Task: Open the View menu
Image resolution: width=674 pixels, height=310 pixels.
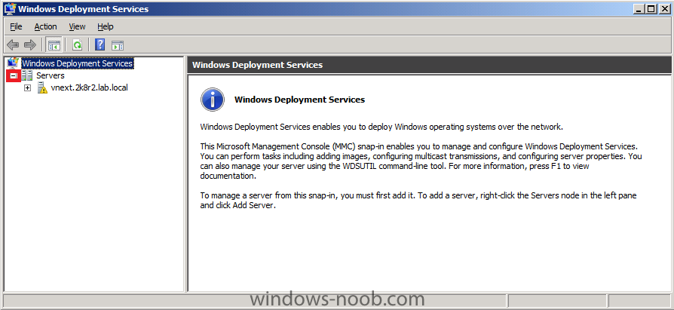Action: pyautogui.click(x=78, y=26)
